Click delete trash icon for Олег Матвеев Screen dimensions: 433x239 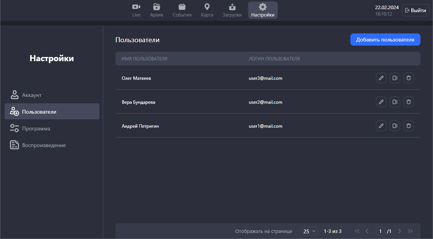408,78
